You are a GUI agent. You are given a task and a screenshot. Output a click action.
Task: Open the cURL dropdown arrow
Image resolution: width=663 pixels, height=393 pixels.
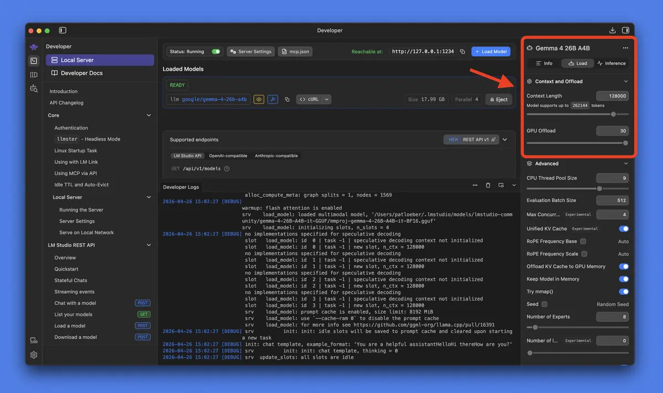pos(327,100)
